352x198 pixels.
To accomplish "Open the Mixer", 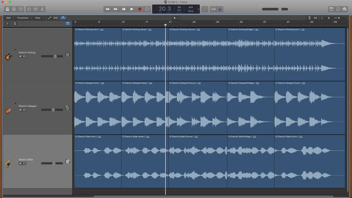I will pos(35,9).
